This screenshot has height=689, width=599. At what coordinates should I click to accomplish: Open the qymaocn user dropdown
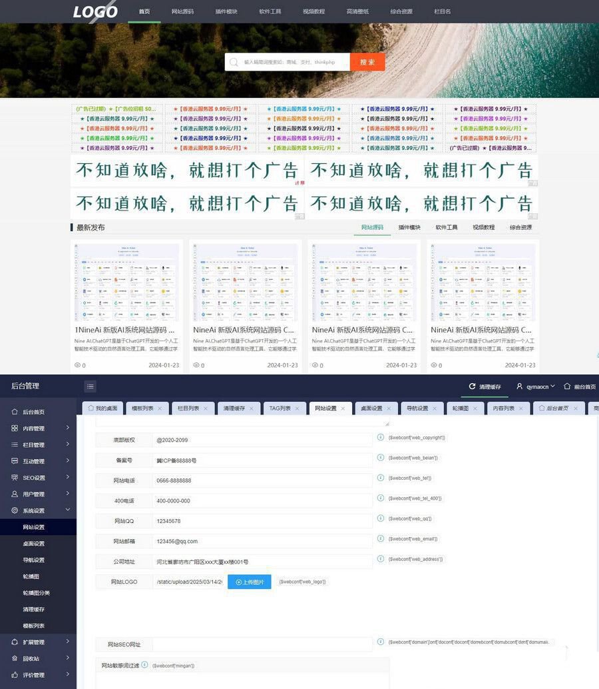pos(540,386)
